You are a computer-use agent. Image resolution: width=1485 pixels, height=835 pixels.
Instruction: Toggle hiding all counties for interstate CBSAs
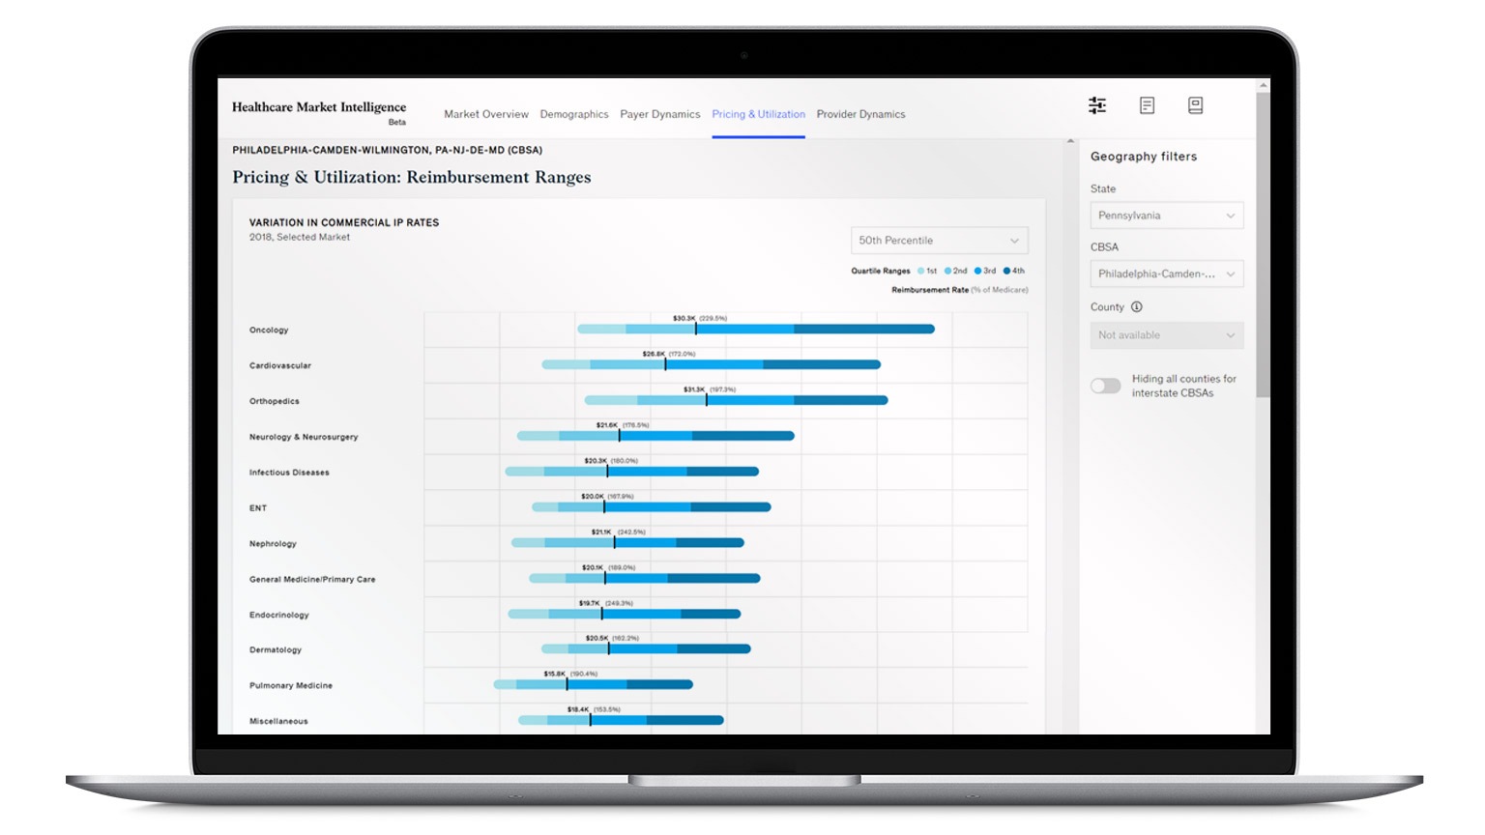click(1106, 386)
